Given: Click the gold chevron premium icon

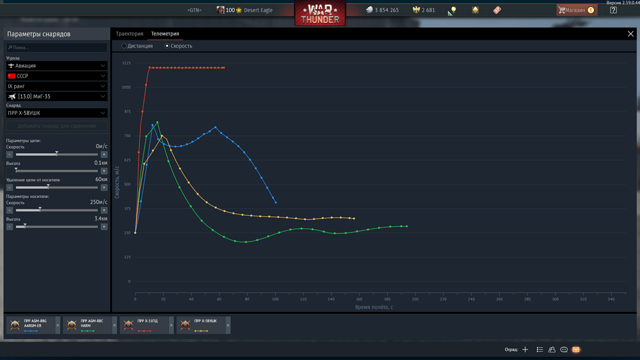Looking at the screenshot, I should pos(476,10).
